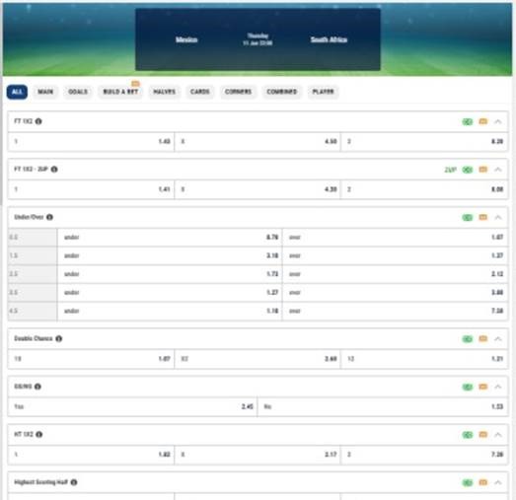Pick outcome 1 in HT 1X2
This screenshot has width=516, height=500.
click(x=91, y=455)
